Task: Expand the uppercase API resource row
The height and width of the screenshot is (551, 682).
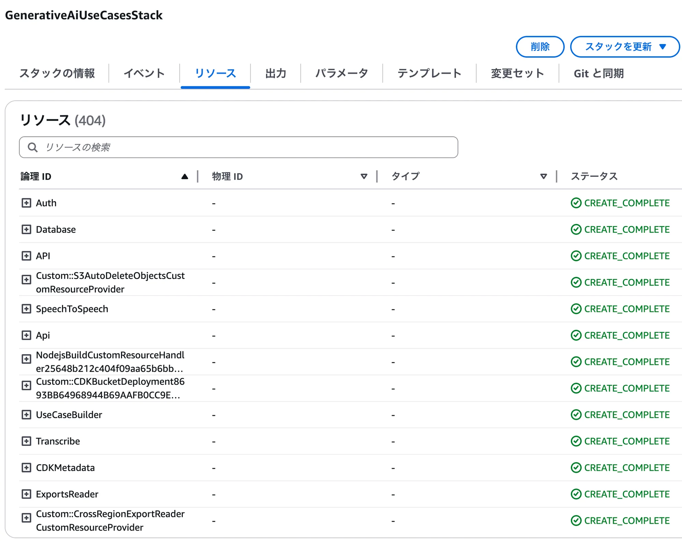Action: [x=26, y=256]
